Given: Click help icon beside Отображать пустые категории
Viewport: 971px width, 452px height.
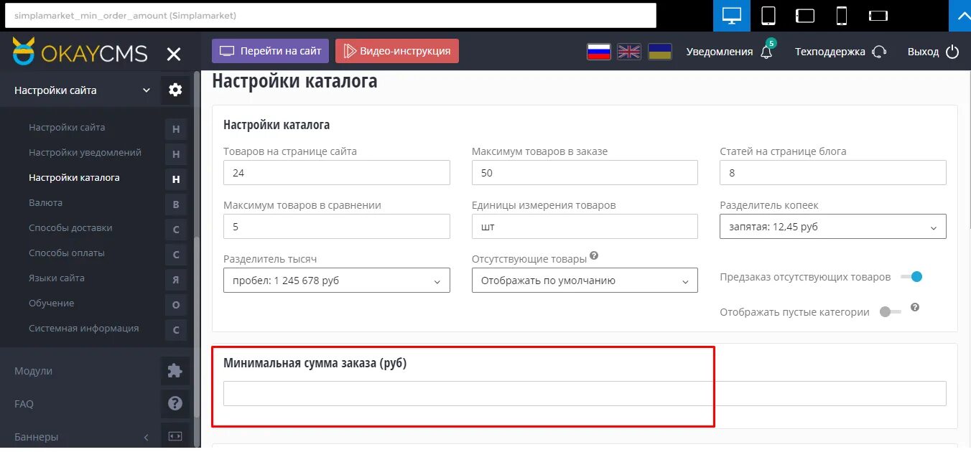Looking at the screenshot, I should (915, 307).
